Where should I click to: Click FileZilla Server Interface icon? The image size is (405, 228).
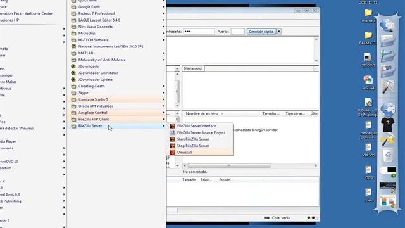click(x=172, y=126)
